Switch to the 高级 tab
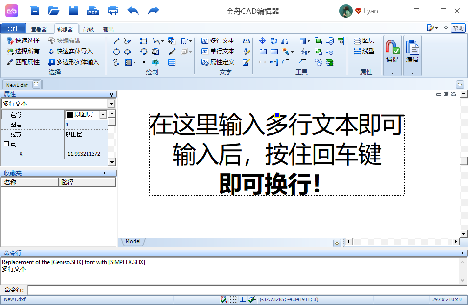Screen dimensions: 468x305 (88, 29)
